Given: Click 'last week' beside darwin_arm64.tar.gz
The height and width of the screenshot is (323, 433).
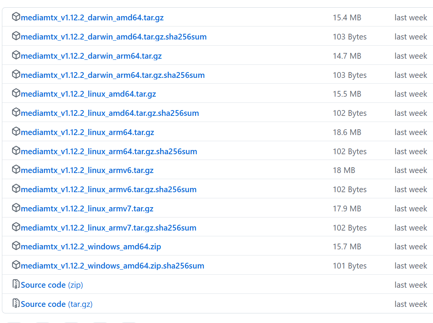Looking at the screenshot, I should coord(410,56).
